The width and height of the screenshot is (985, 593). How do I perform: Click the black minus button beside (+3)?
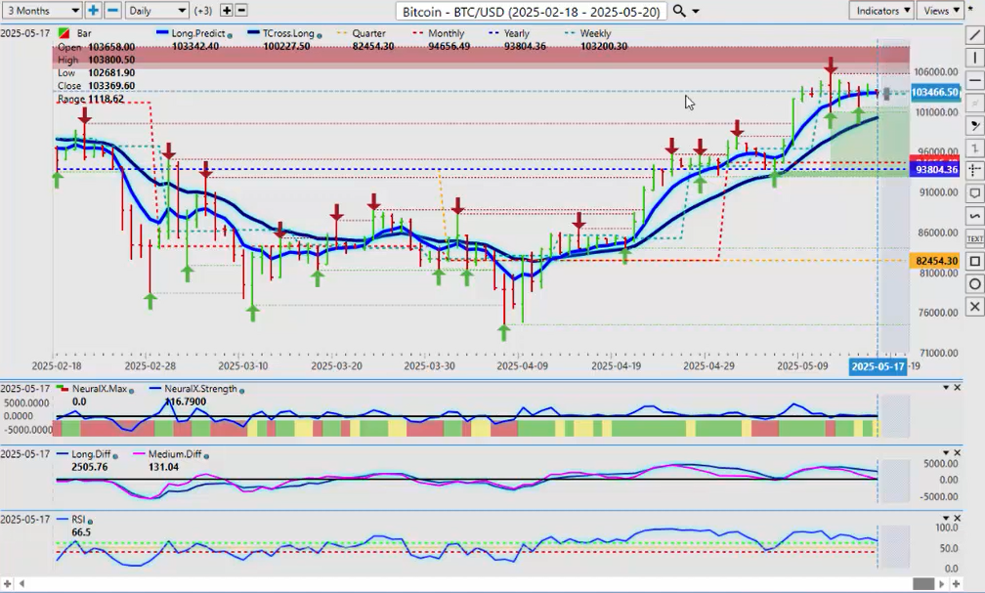241,10
